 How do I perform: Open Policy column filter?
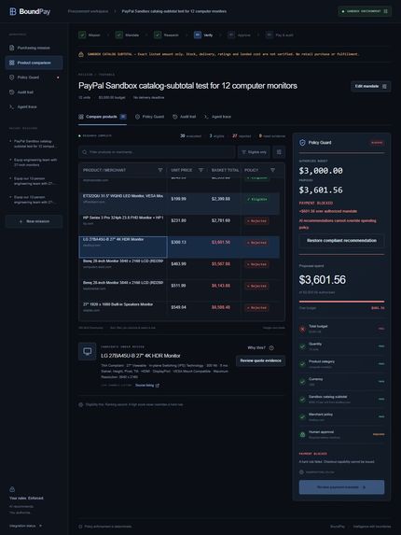click(272, 170)
